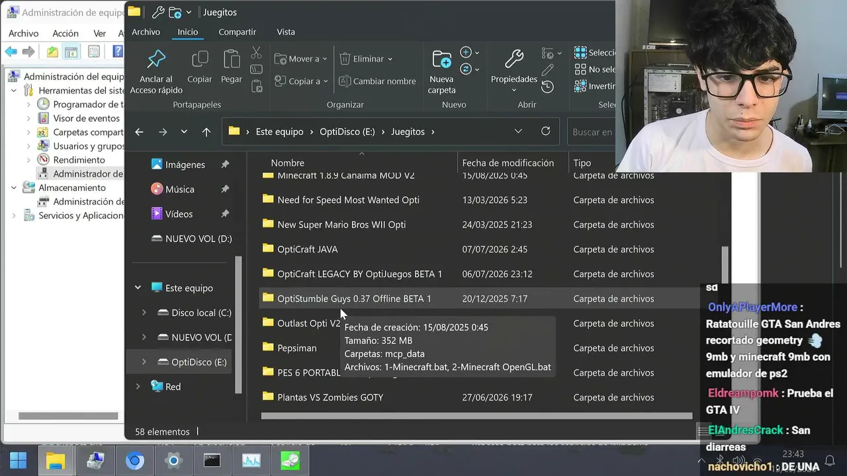The image size is (847, 476).
Task: Open the Eliminar dropdown
Action: (366, 59)
